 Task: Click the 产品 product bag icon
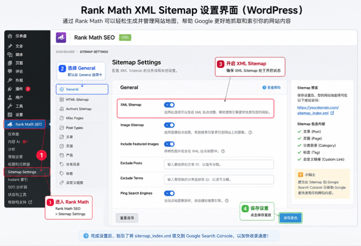click(x=62, y=155)
